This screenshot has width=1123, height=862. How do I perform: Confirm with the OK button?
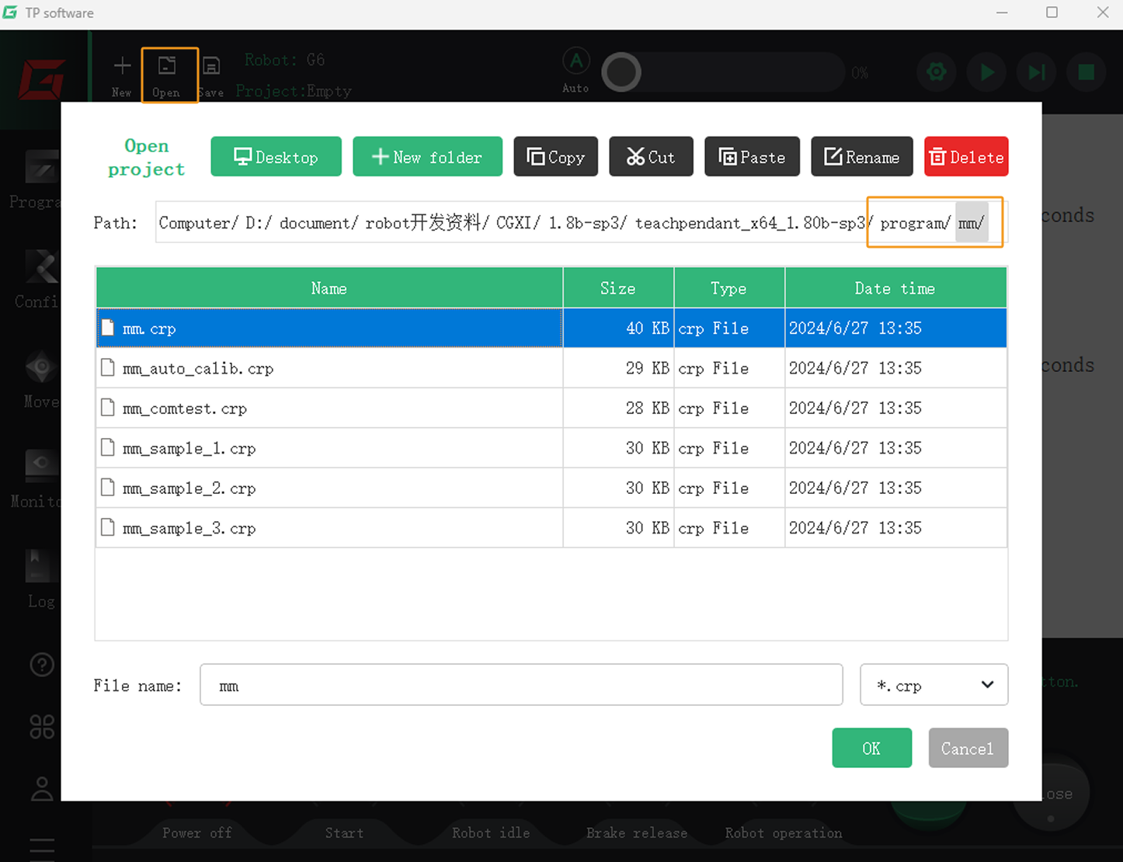(871, 748)
